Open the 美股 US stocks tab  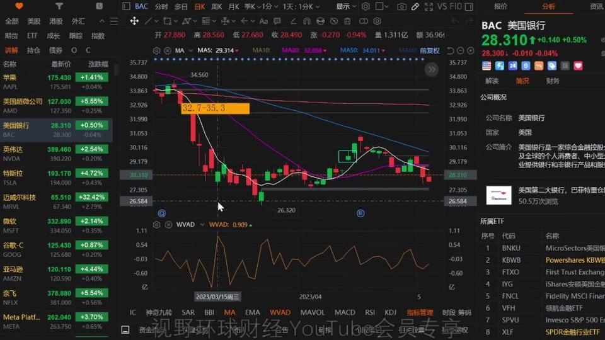pyautogui.click(x=33, y=21)
